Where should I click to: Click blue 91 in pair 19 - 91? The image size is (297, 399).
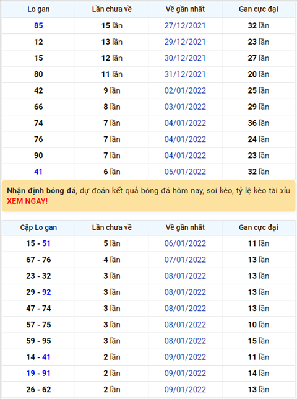coord(46,374)
